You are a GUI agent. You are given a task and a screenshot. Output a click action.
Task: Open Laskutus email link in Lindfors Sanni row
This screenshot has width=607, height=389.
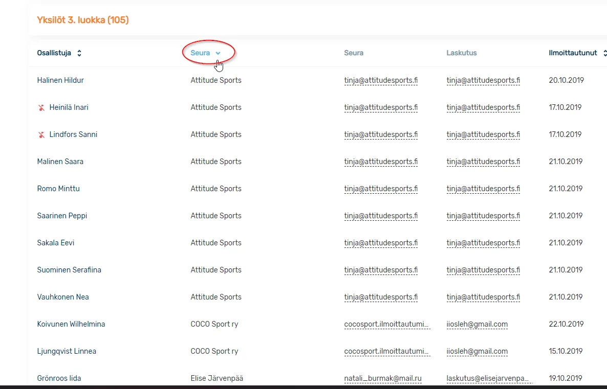[x=483, y=134]
